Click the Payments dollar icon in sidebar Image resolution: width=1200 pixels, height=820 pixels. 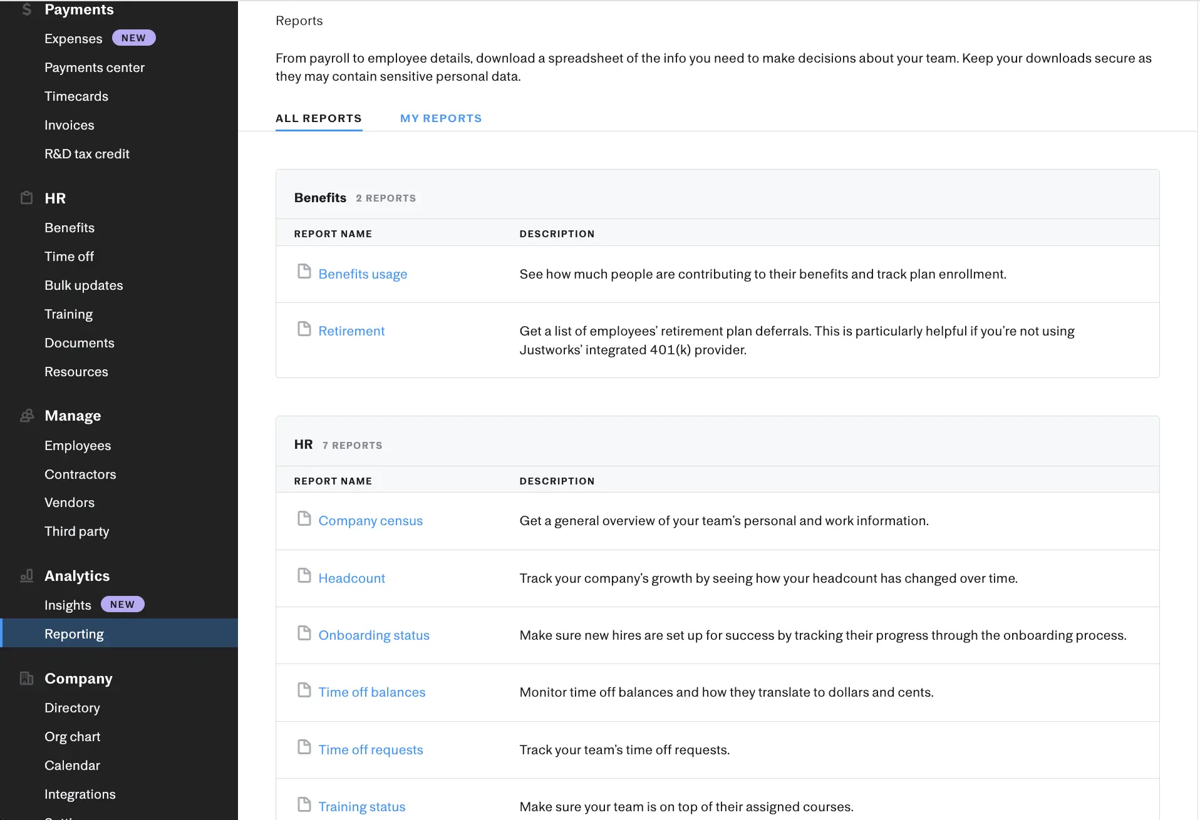pyautogui.click(x=26, y=9)
